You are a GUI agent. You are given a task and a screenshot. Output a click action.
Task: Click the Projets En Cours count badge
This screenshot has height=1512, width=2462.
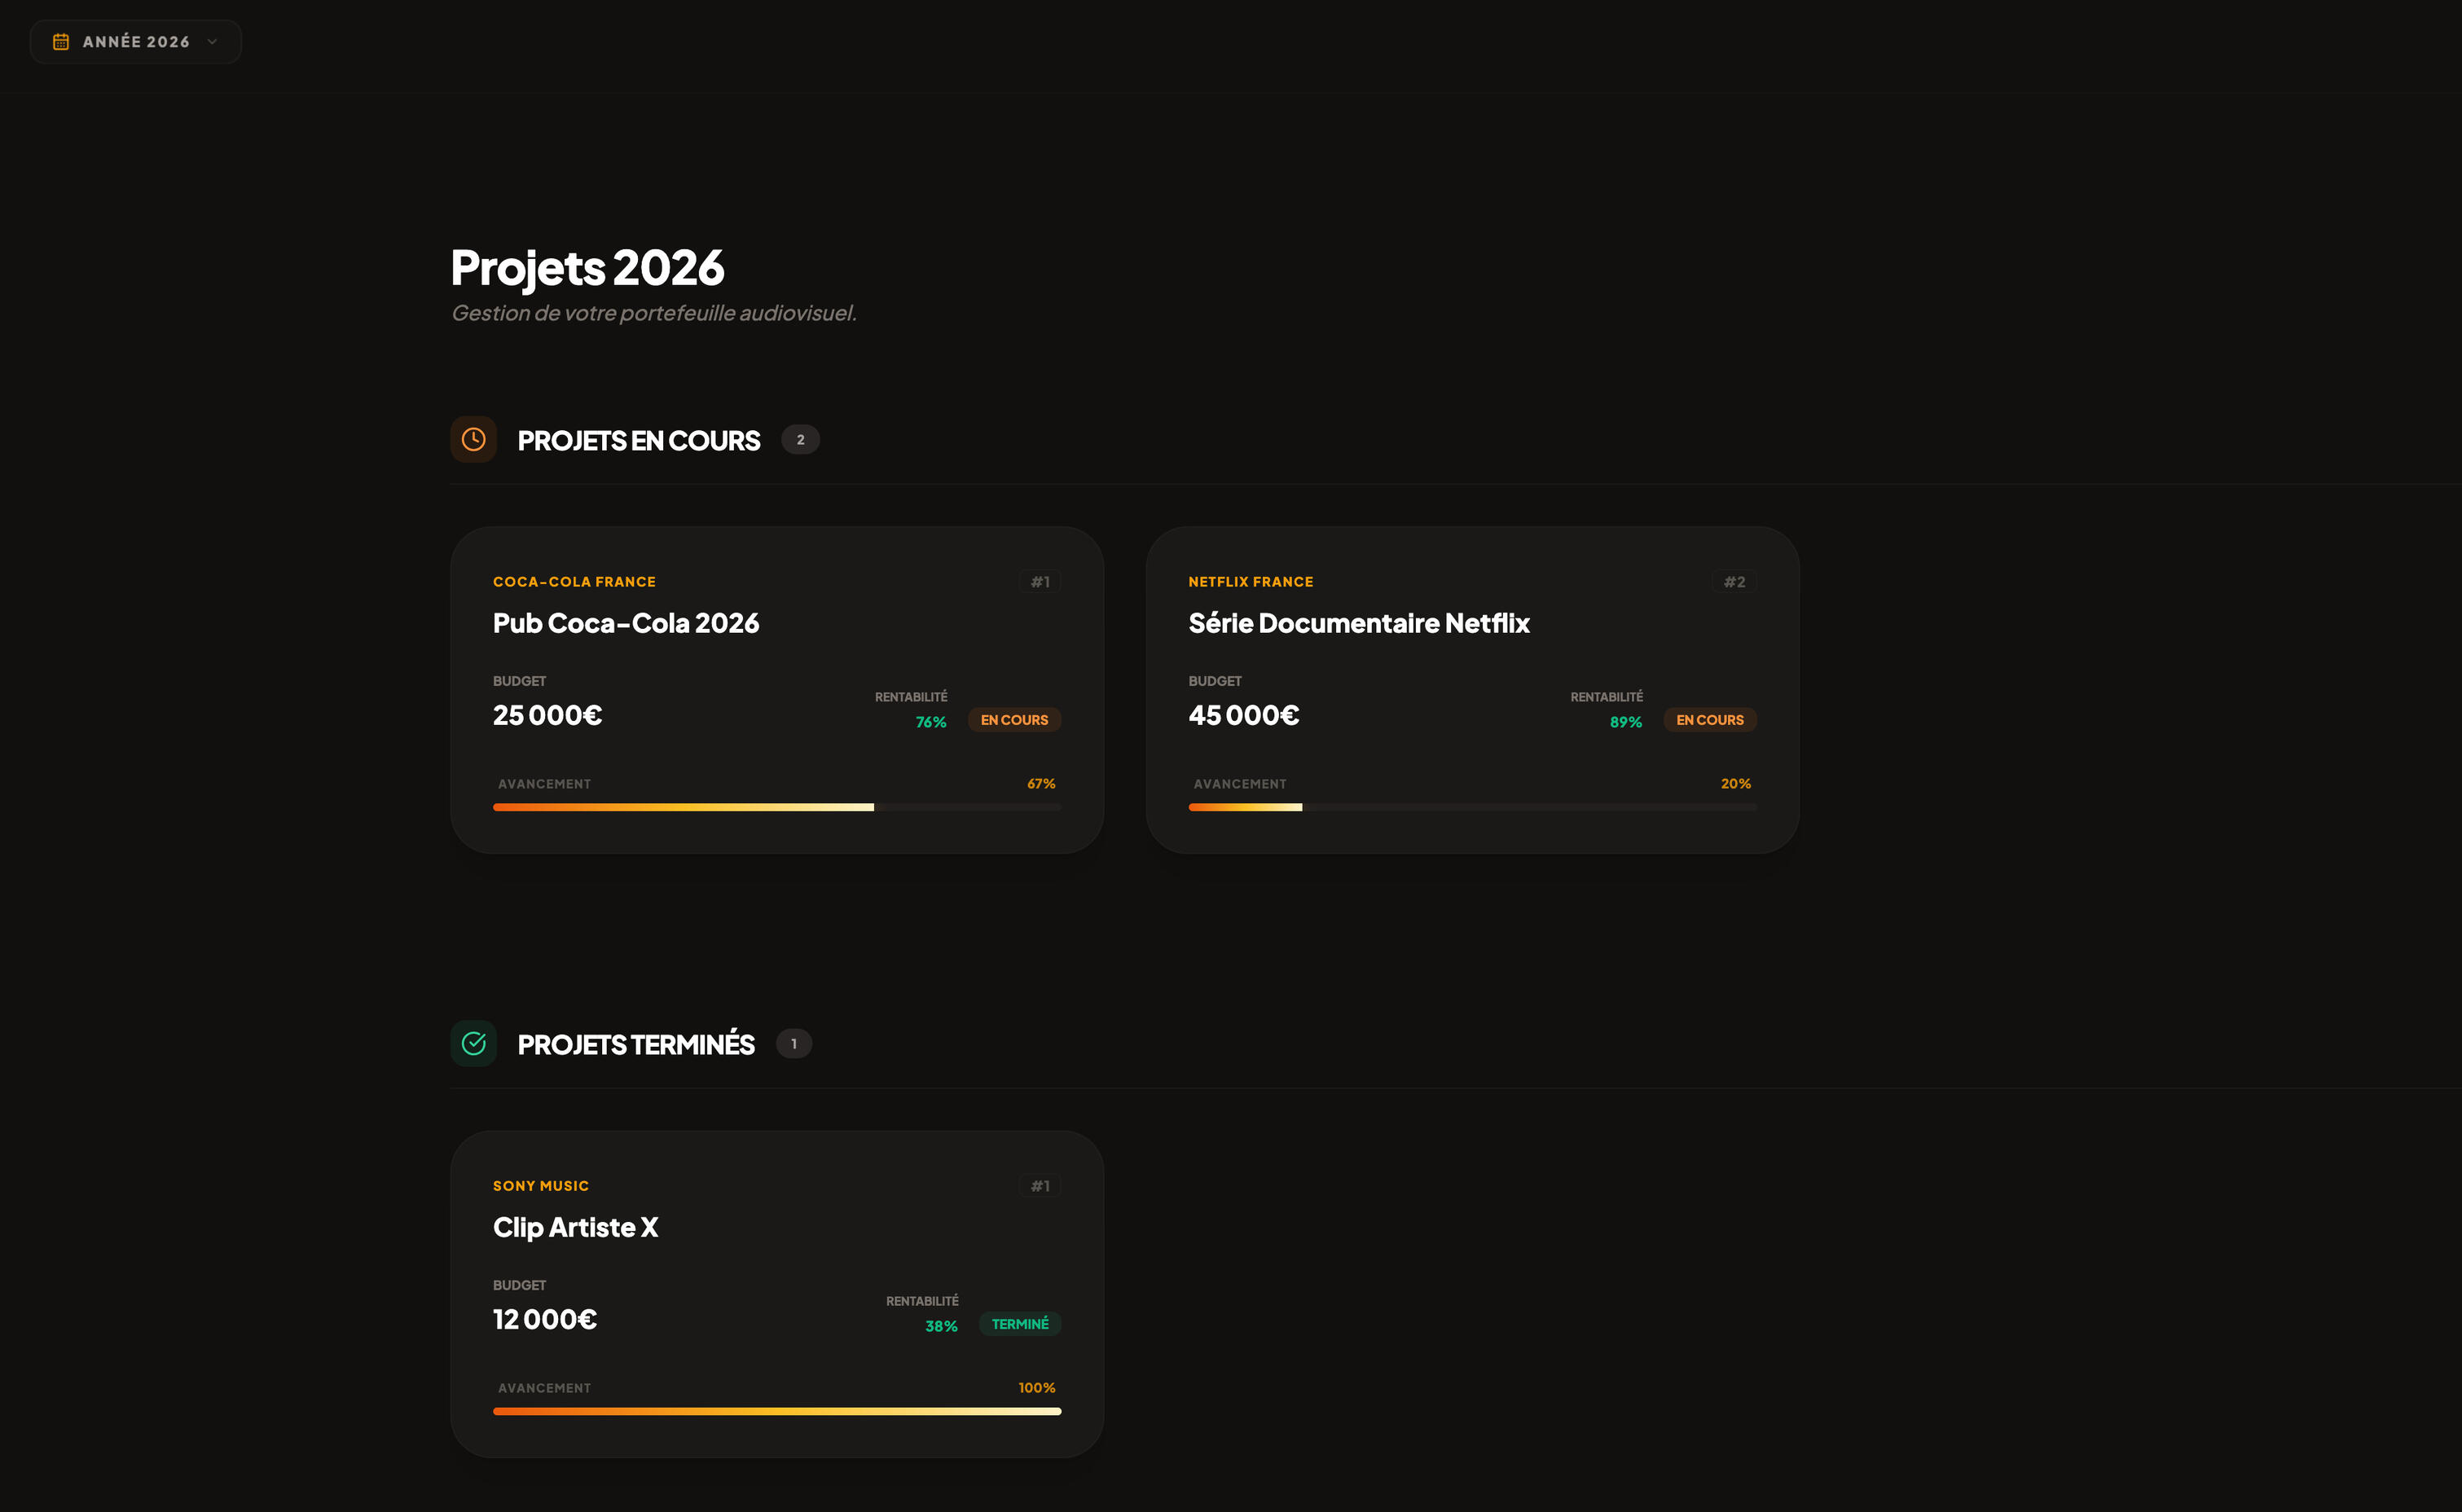pos(800,440)
